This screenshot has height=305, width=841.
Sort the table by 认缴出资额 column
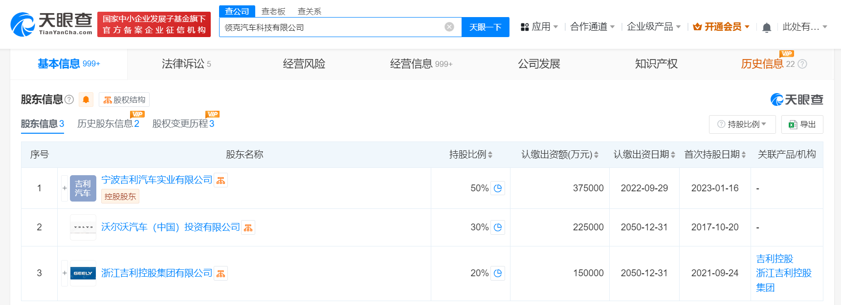click(559, 155)
